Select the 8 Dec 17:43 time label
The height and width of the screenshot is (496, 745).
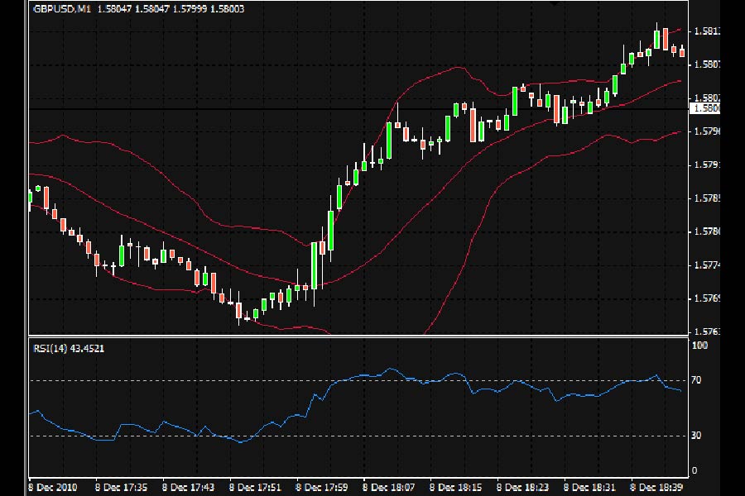point(188,488)
